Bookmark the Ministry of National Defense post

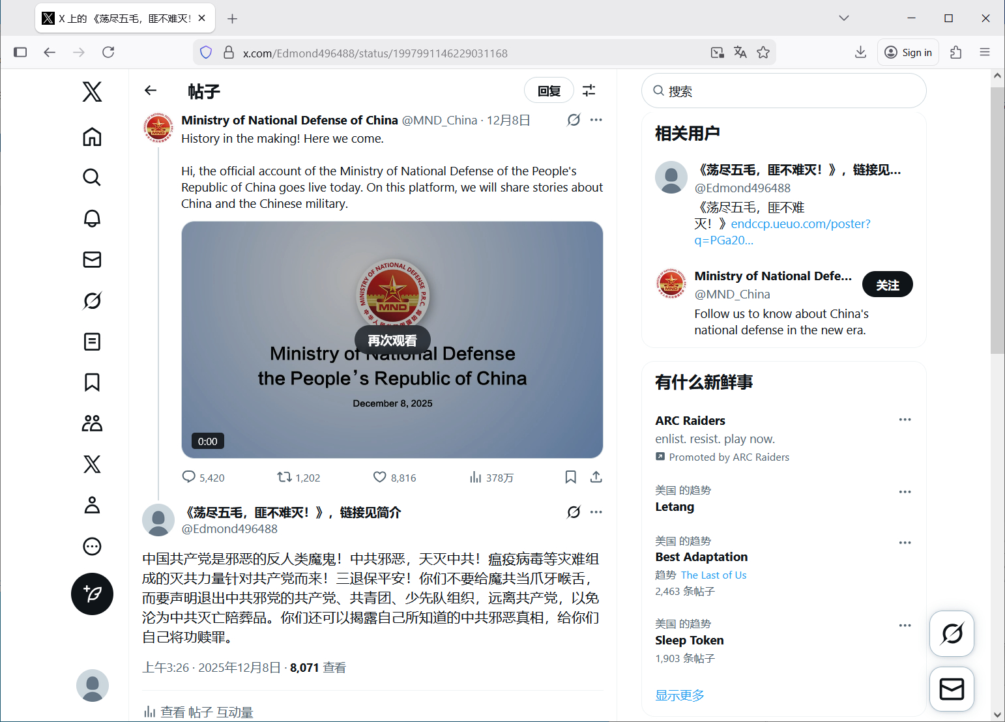coord(570,477)
